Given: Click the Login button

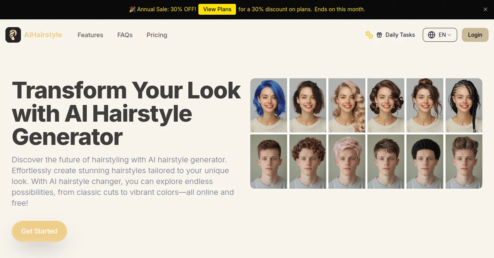Looking at the screenshot, I should tap(475, 34).
